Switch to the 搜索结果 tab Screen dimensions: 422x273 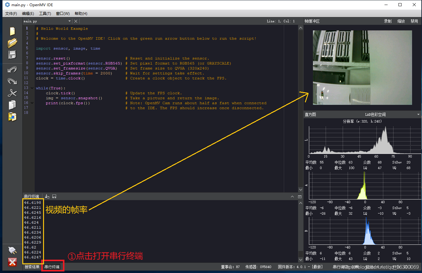32,267
